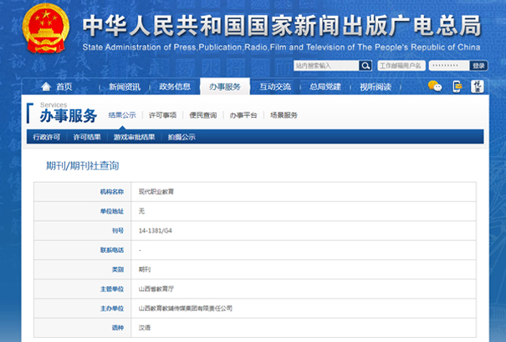
Task: Click the 登录 login button
Action: point(478,66)
